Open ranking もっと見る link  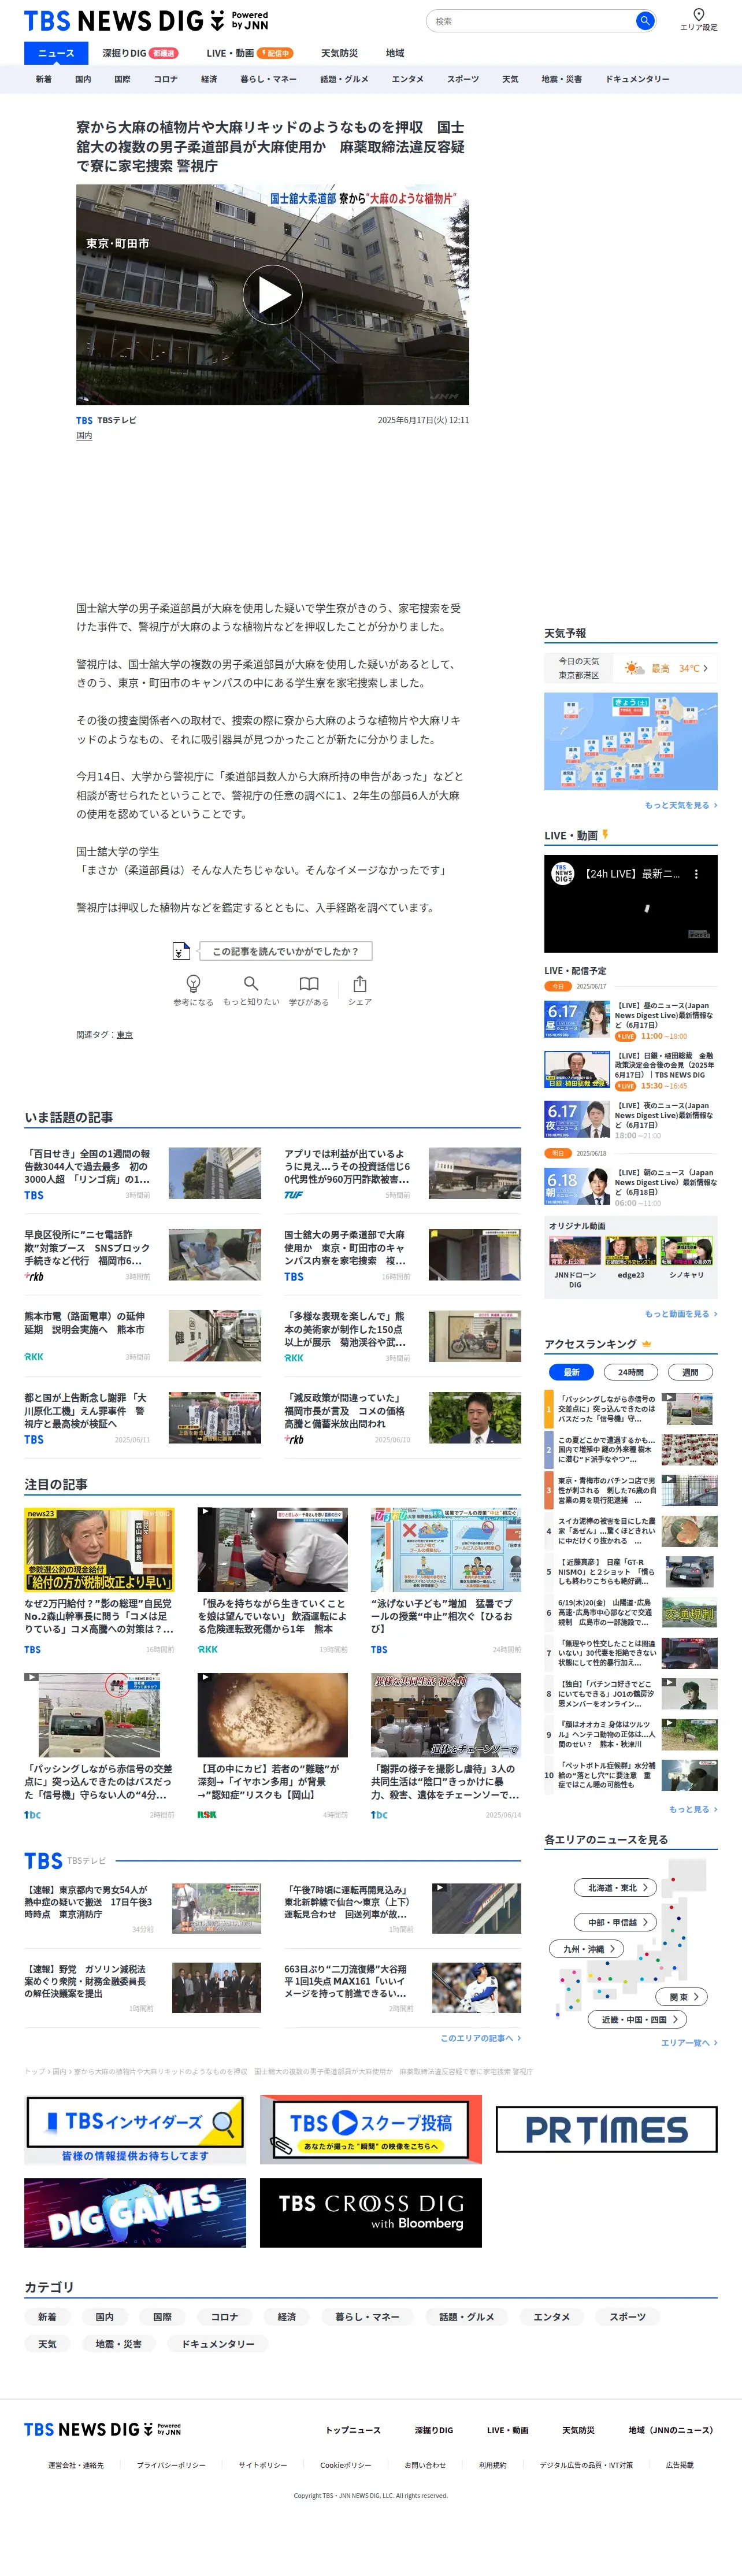693,1809
